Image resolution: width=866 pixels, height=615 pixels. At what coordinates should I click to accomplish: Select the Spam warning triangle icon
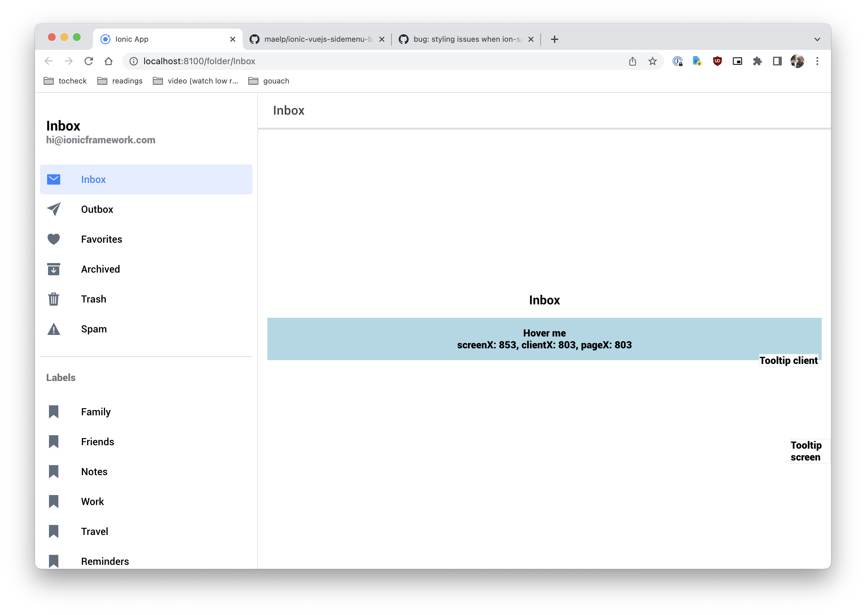click(53, 329)
